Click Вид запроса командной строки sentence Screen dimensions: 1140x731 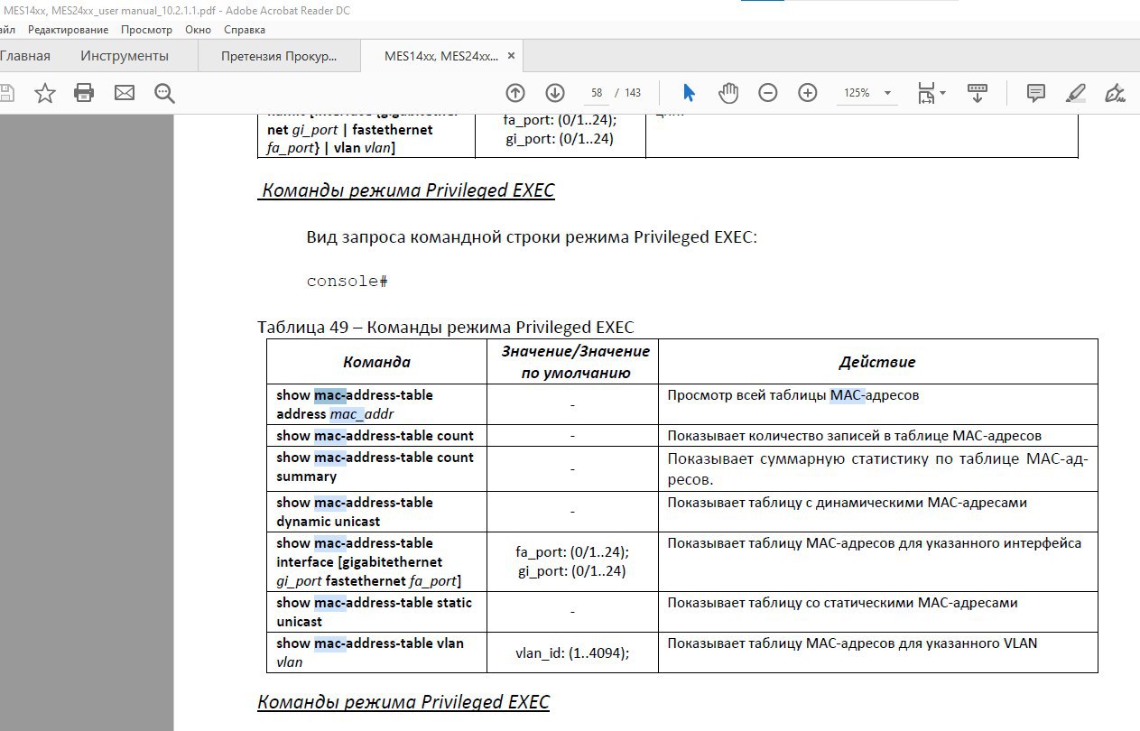click(x=532, y=237)
